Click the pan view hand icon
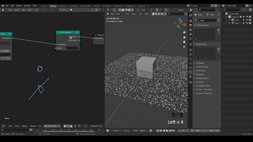The image size is (253, 142). pyautogui.click(x=184, y=37)
